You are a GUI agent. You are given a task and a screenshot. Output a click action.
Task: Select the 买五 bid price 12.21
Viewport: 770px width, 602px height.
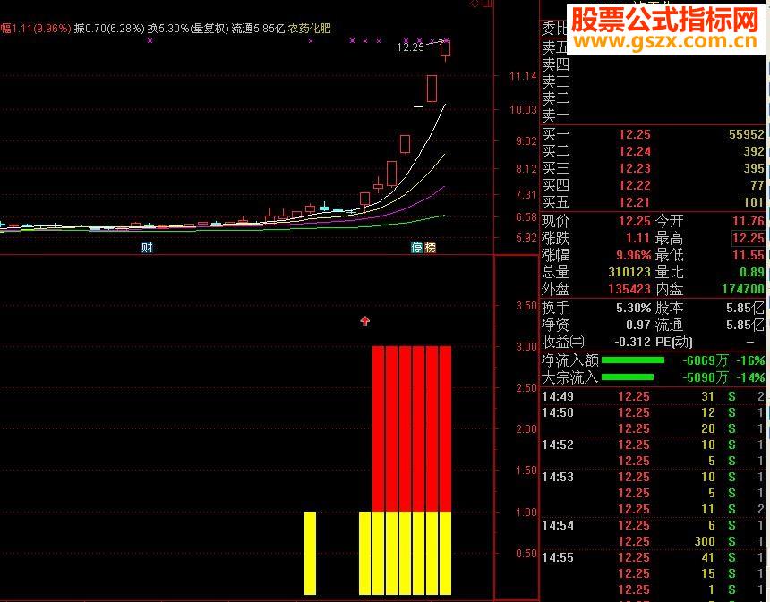point(635,202)
